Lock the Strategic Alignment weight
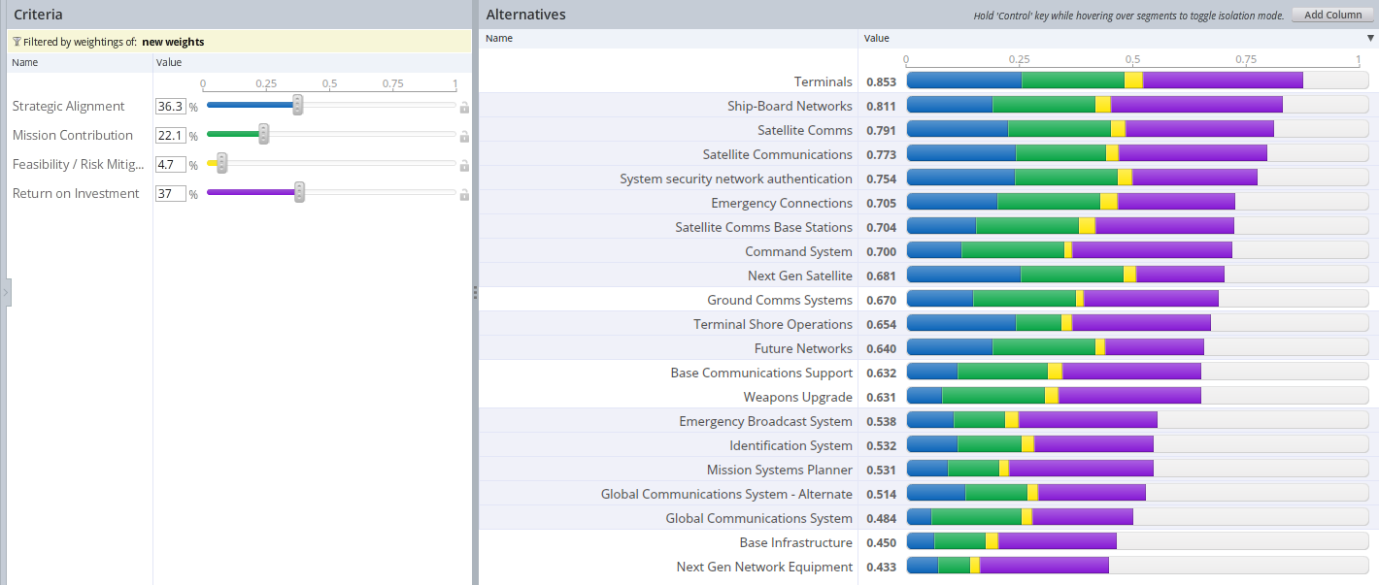Screen dimensions: 1379x585 click(x=464, y=108)
